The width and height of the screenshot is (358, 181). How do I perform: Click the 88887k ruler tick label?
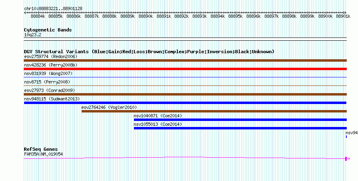pos(92,16)
